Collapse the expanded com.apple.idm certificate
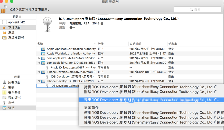The image size is (224, 130). 39,63
